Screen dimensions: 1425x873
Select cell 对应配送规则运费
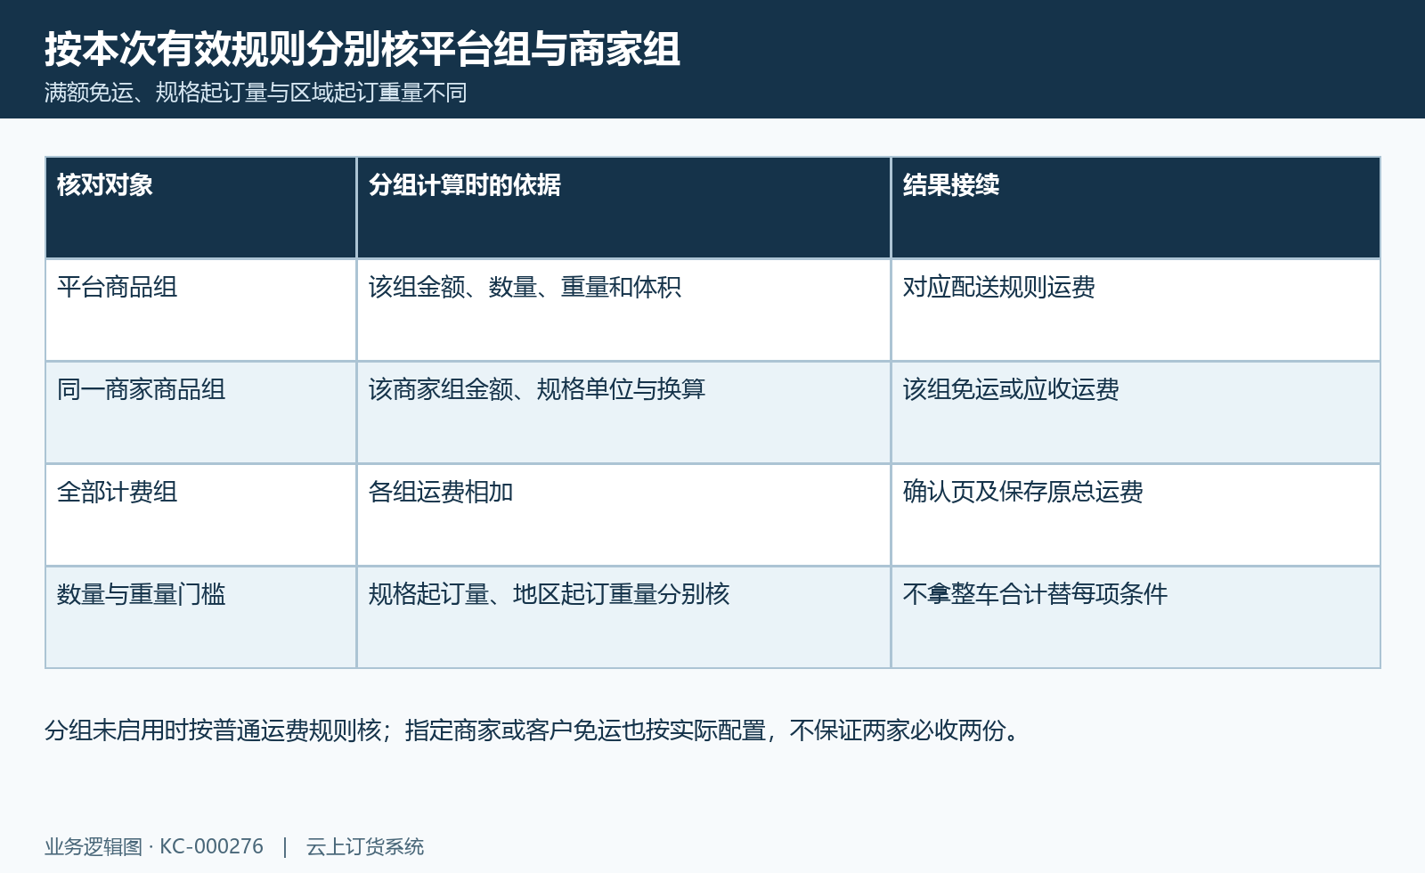coord(1136,310)
